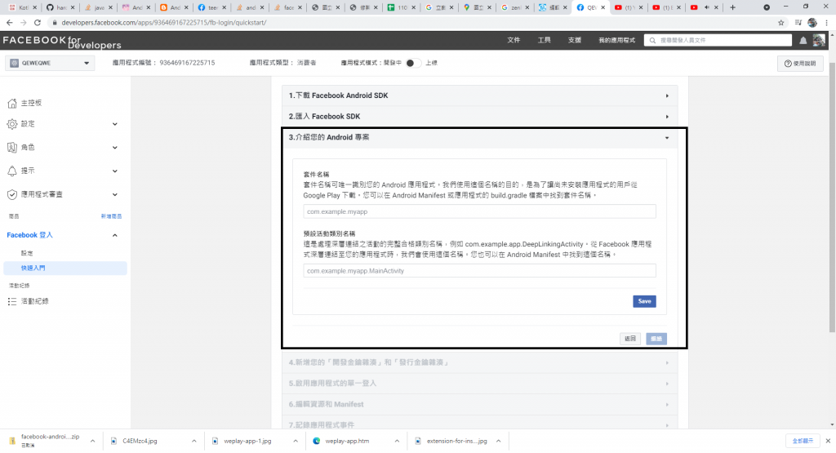Click the blue Save button

tap(644, 301)
